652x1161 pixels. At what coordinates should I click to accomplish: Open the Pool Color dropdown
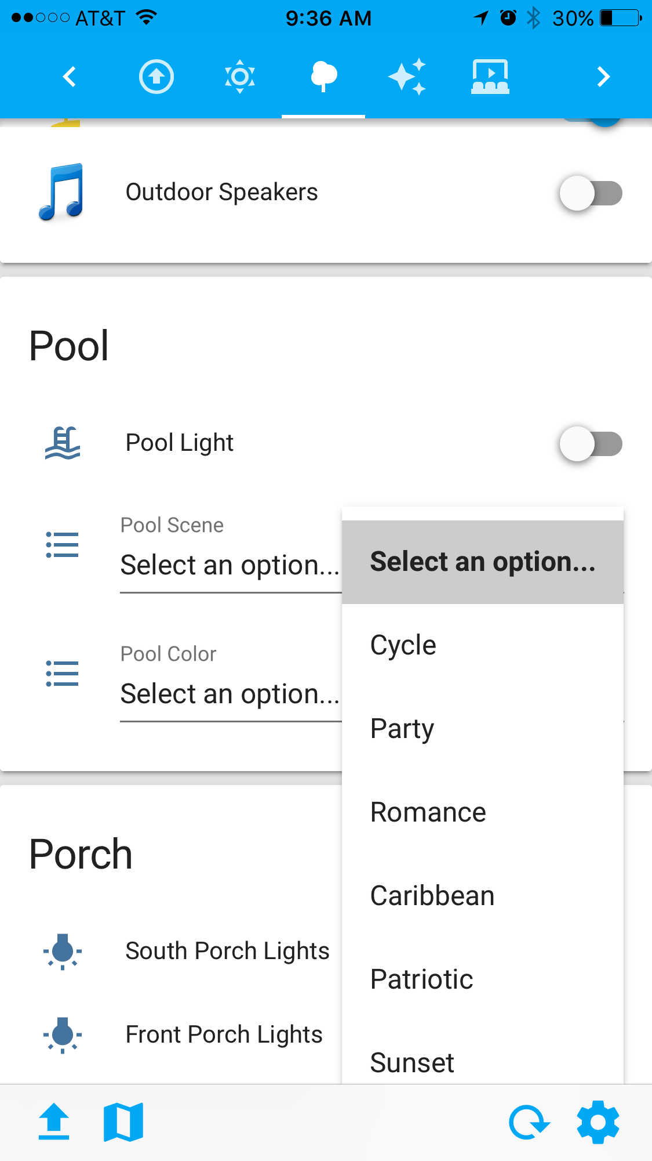pyautogui.click(x=230, y=694)
